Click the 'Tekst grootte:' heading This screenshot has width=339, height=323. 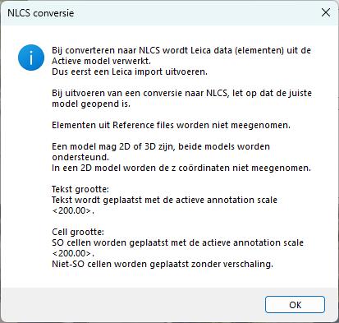(80, 189)
